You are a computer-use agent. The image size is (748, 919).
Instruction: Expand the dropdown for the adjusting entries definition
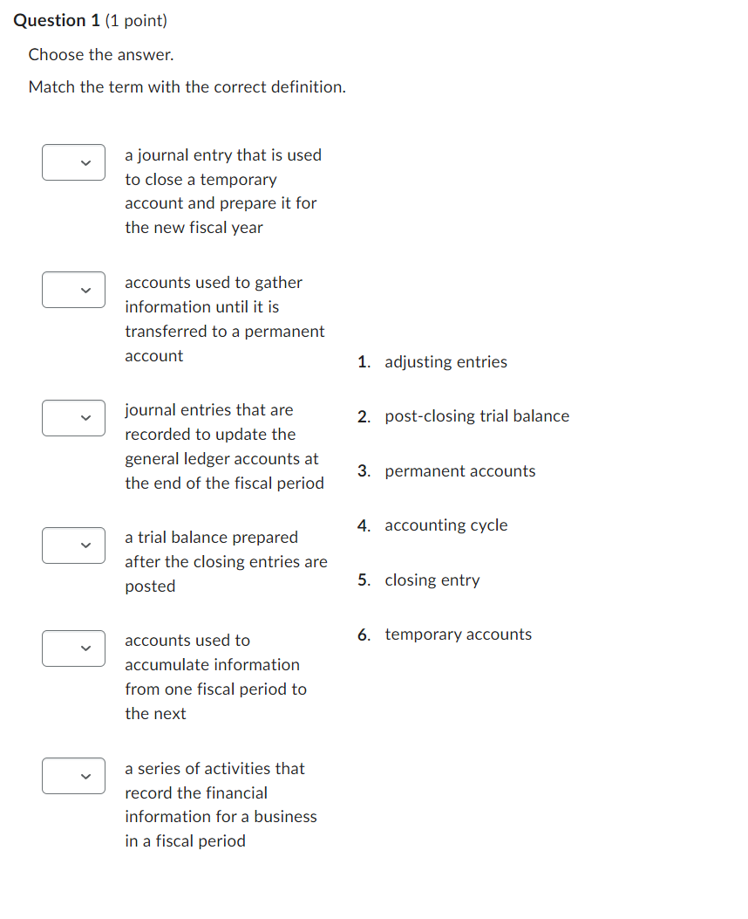click(x=73, y=418)
